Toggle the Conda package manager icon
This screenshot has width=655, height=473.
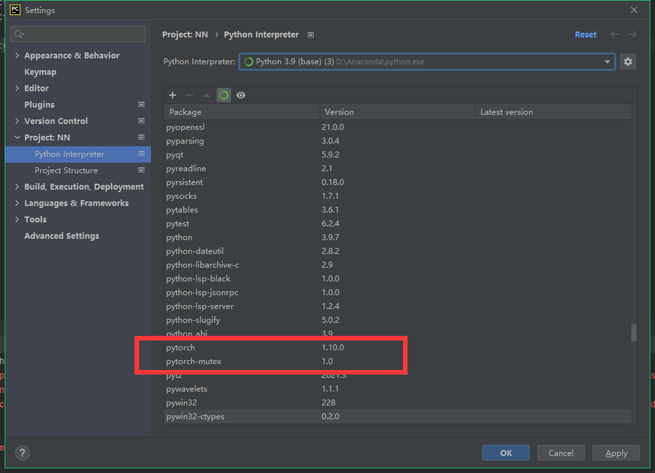pyautogui.click(x=223, y=95)
